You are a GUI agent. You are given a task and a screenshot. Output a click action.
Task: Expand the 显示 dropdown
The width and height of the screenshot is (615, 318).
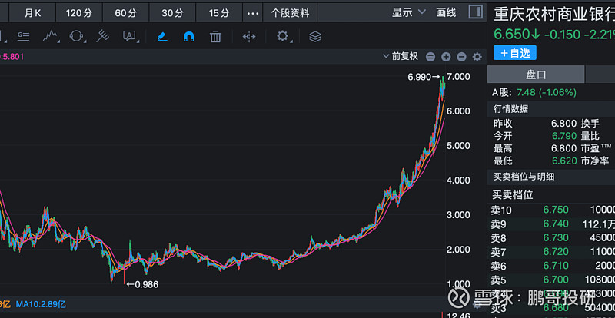point(409,12)
